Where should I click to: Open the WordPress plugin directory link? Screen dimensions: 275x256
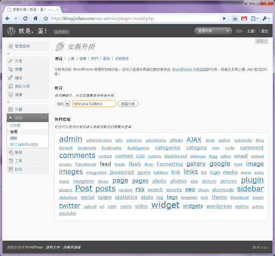(x=189, y=69)
